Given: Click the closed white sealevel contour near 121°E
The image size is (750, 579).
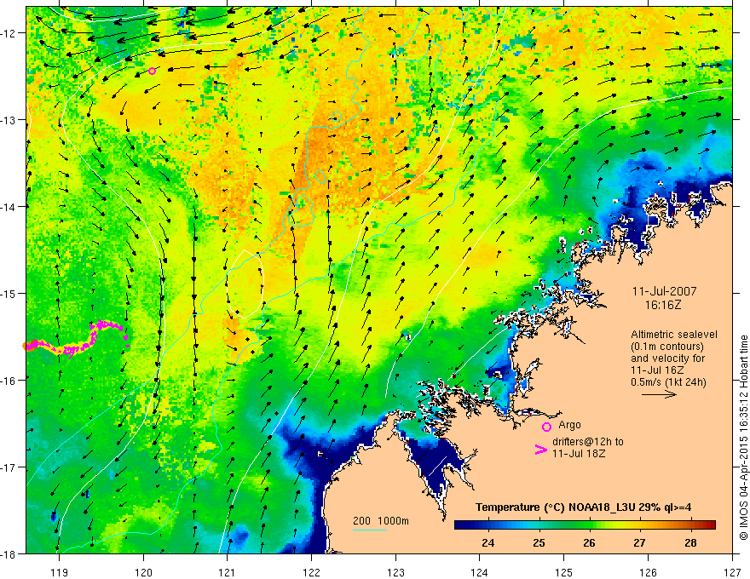Looking at the screenshot, I should 245,284.
